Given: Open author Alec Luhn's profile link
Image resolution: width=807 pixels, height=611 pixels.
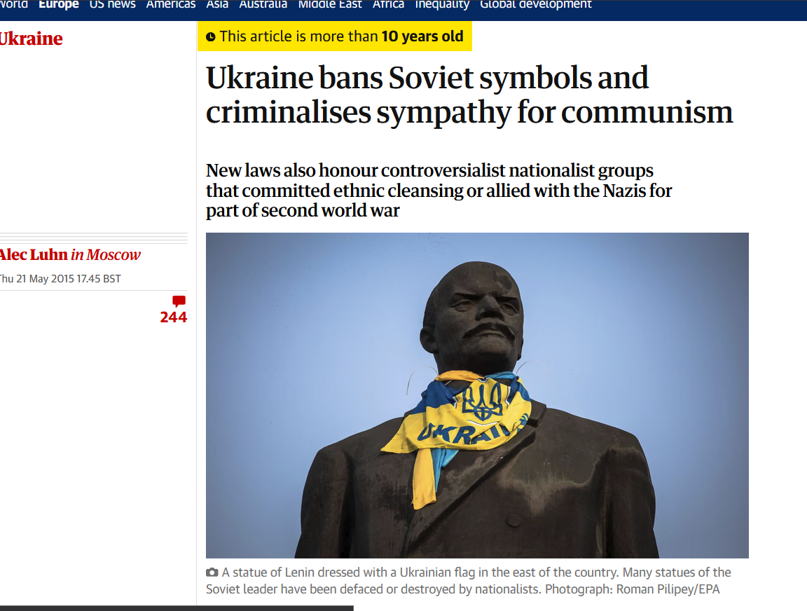Looking at the screenshot, I should 34,254.
